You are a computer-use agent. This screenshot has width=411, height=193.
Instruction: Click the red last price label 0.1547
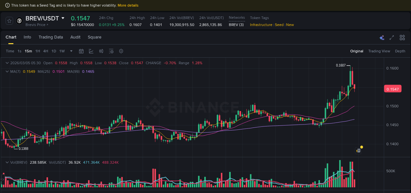pos(393,89)
